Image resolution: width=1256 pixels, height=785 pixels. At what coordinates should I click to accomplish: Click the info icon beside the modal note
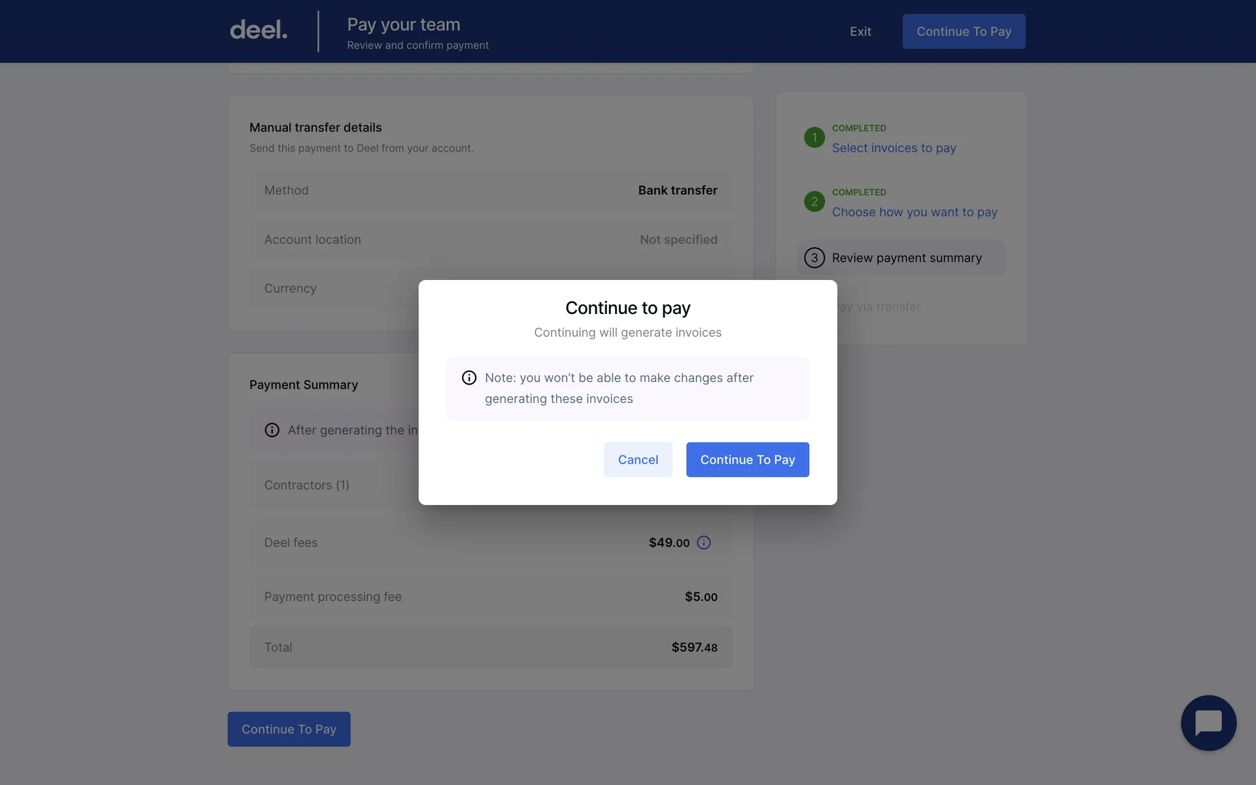[468, 377]
